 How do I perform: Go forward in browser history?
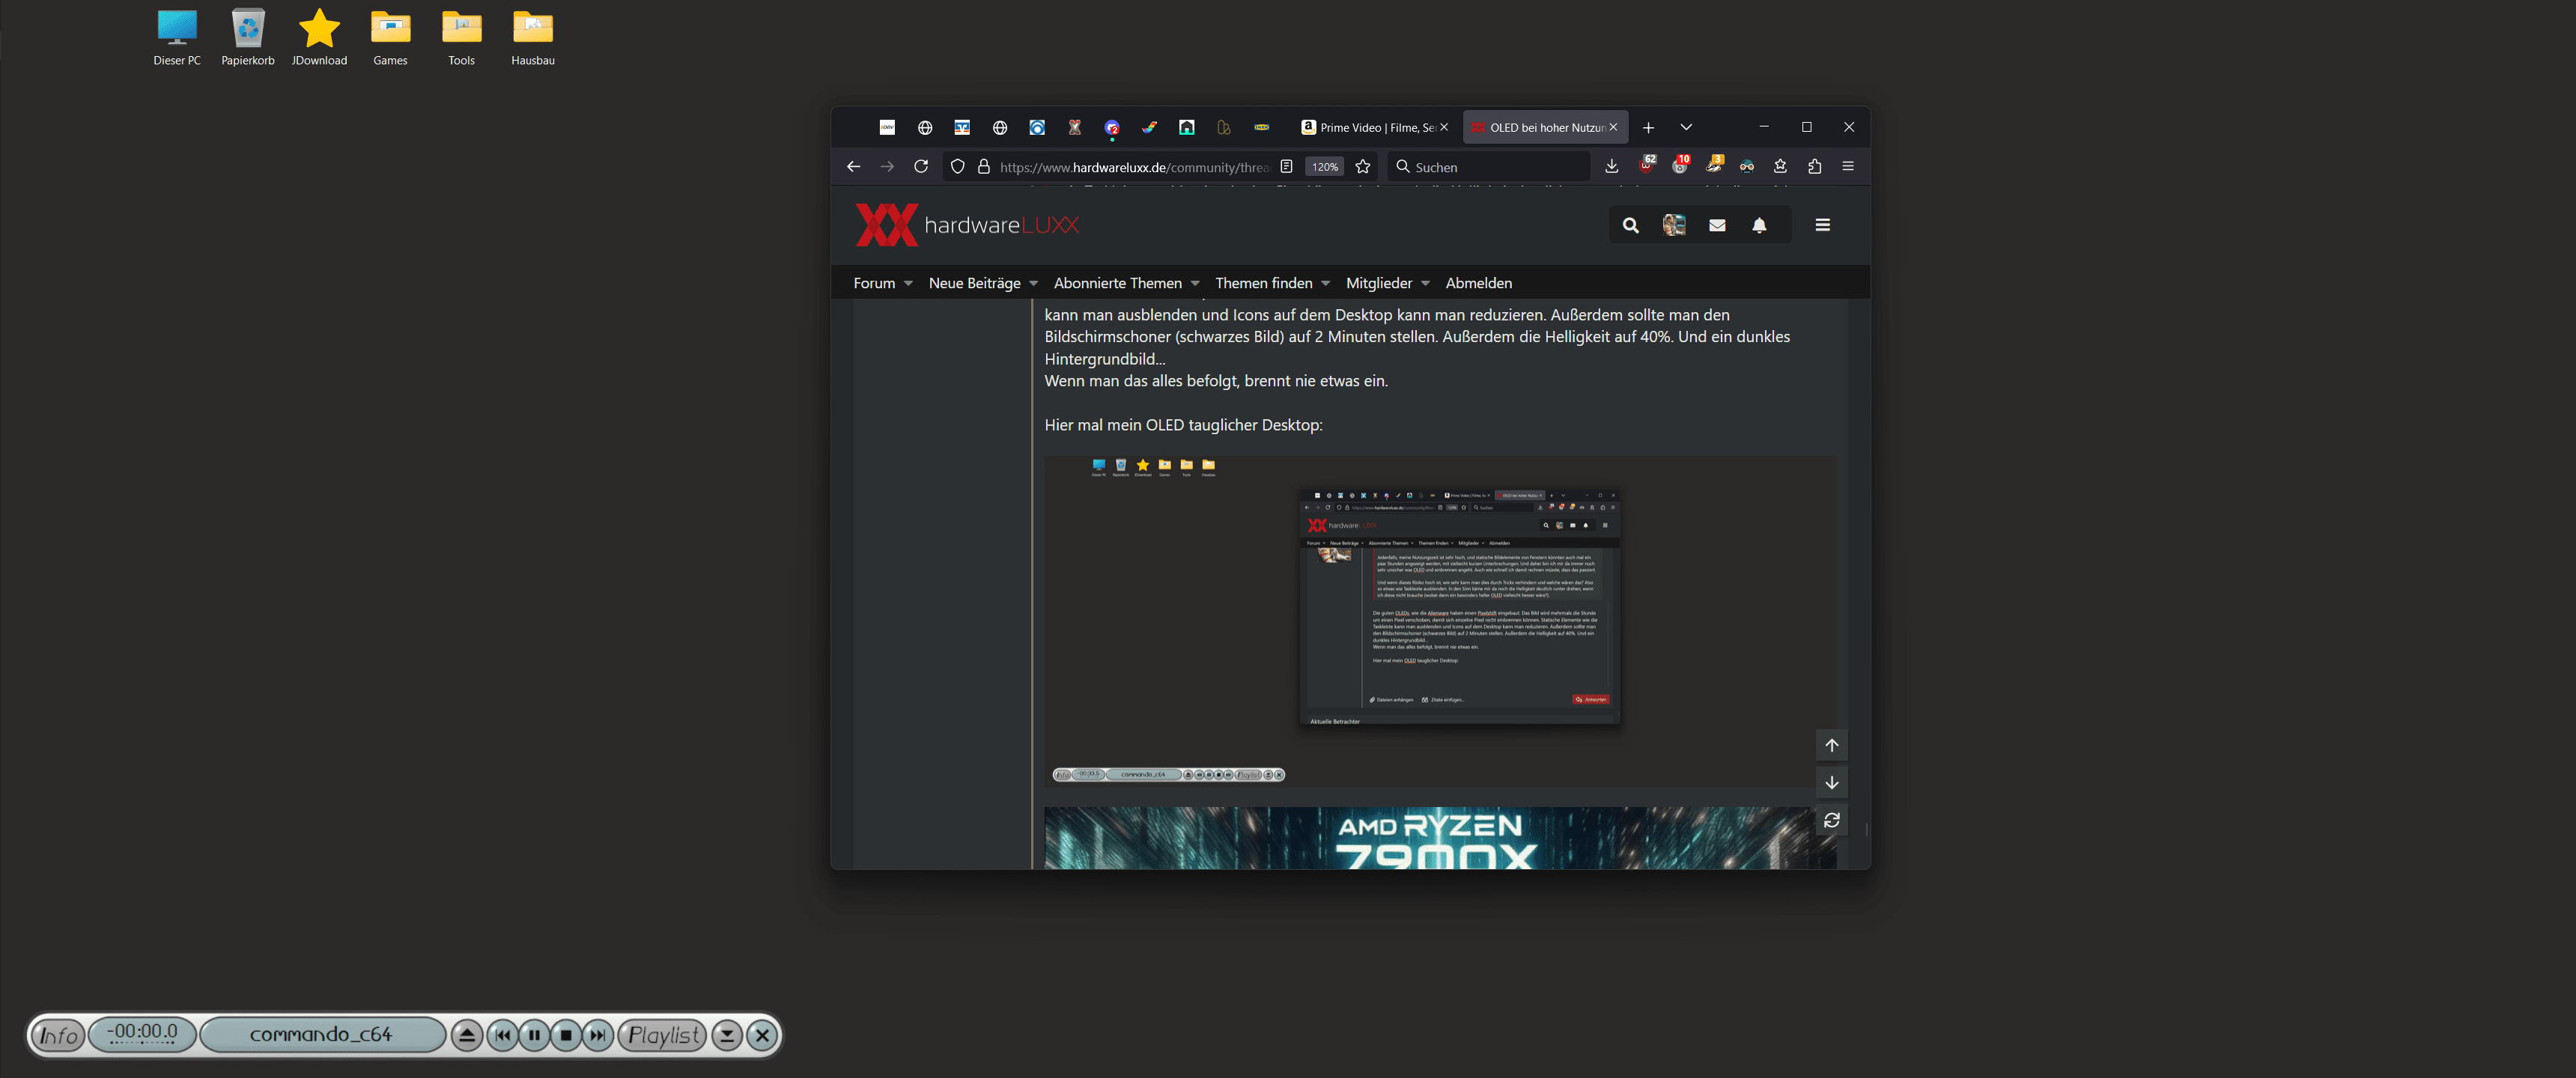(x=887, y=167)
